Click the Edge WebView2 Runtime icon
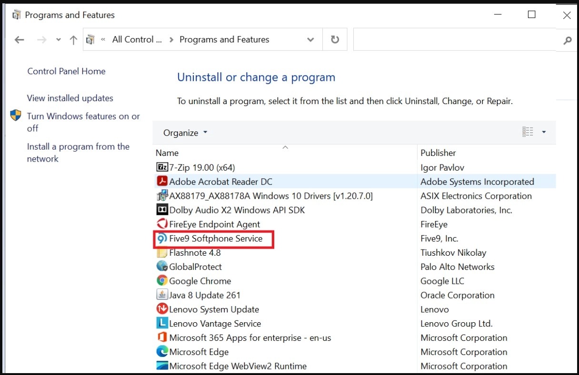The width and height of the screenshot is (579, 375). [162, 366]
